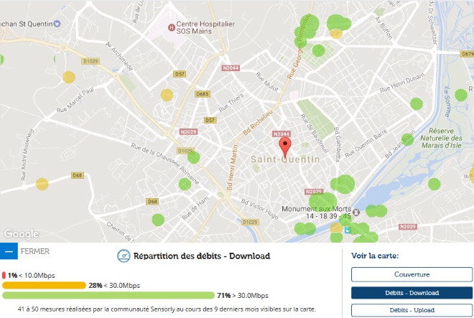
Task: Click the Av Archimède street label
Action: click(119, 56)
